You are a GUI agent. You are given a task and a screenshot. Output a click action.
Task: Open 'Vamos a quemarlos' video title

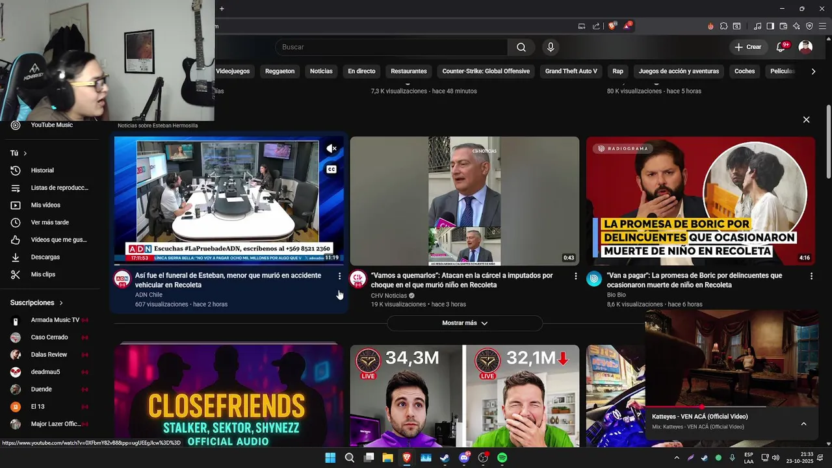(x=462, y=280)
